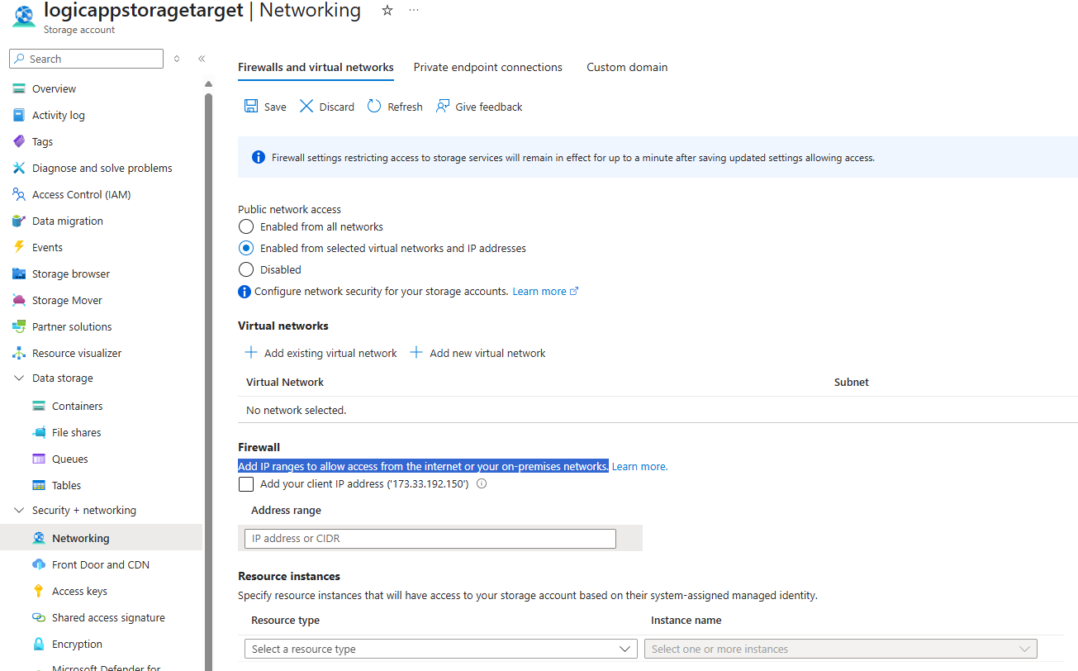Click the IP address or CIDR field
Viewport: 1078px width, 671px height.
click(430, 539)
